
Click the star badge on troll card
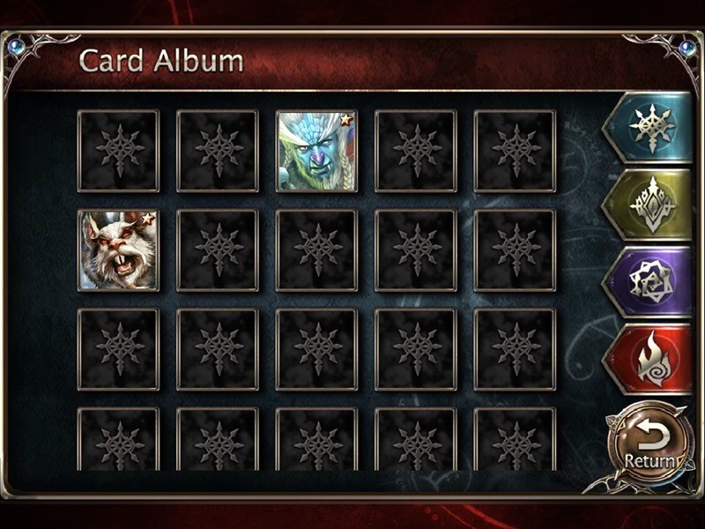click(346, 120)
